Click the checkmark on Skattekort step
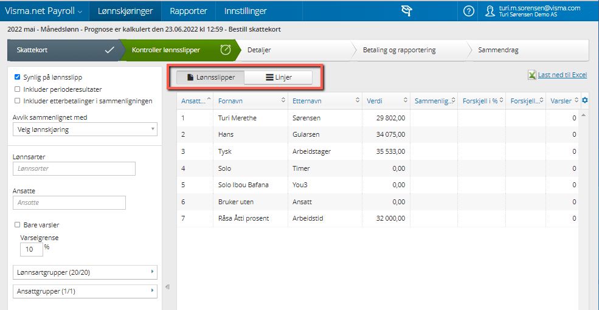This screenshot has width=599, height=310. coord(109,50)
